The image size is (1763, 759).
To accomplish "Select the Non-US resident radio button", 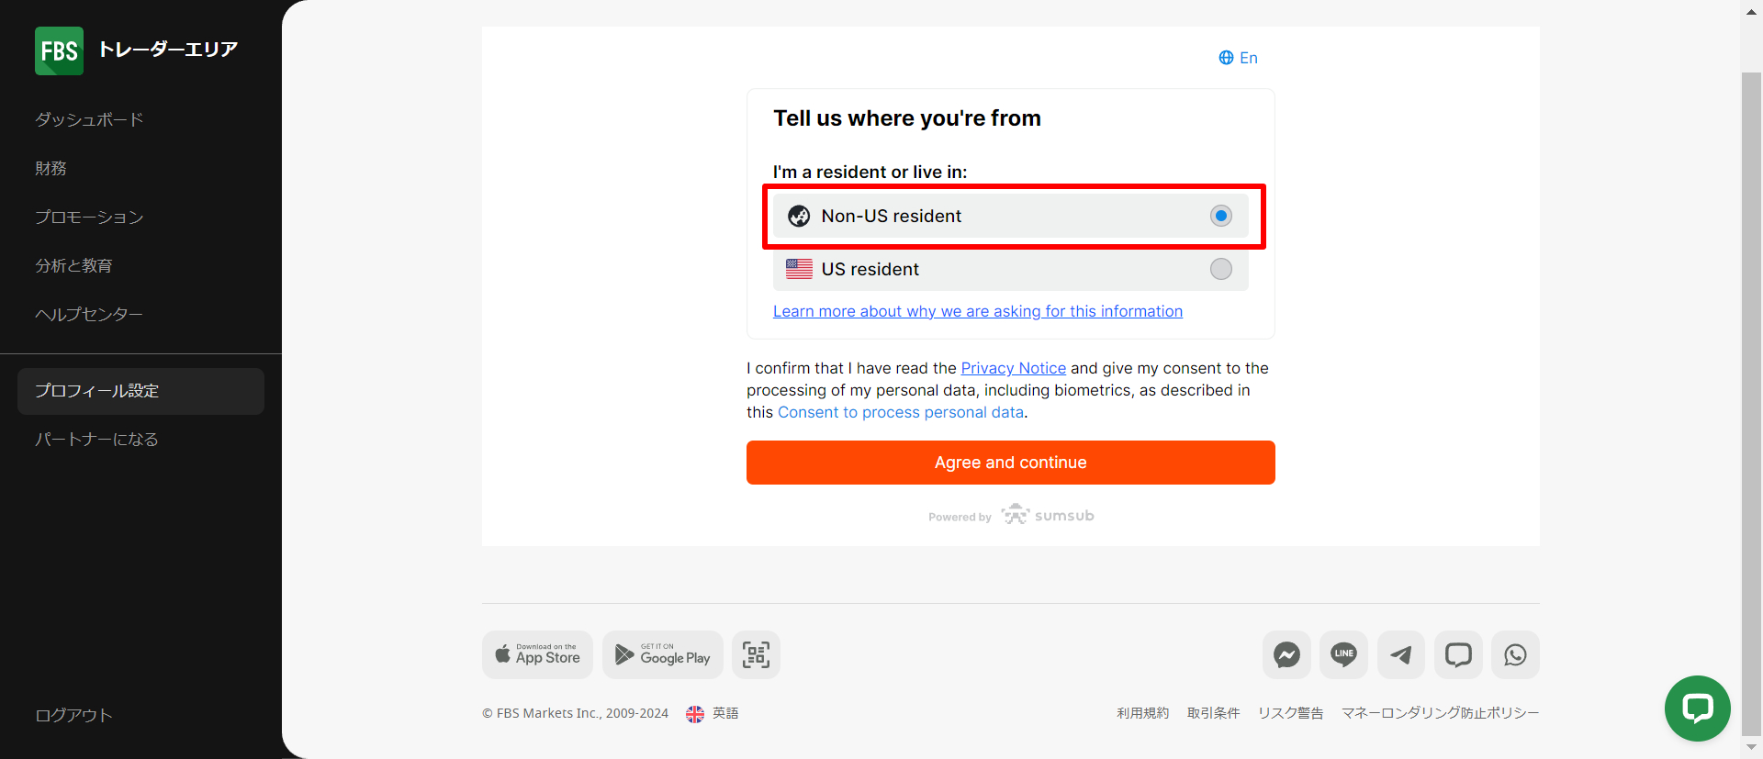I will [1220, 216].
